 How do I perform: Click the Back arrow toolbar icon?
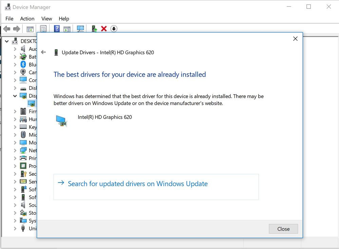pyautogui.click(x=7, y=29)
